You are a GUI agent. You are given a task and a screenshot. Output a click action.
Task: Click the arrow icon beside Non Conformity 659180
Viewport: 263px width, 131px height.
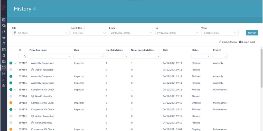(x=33, y=123)
